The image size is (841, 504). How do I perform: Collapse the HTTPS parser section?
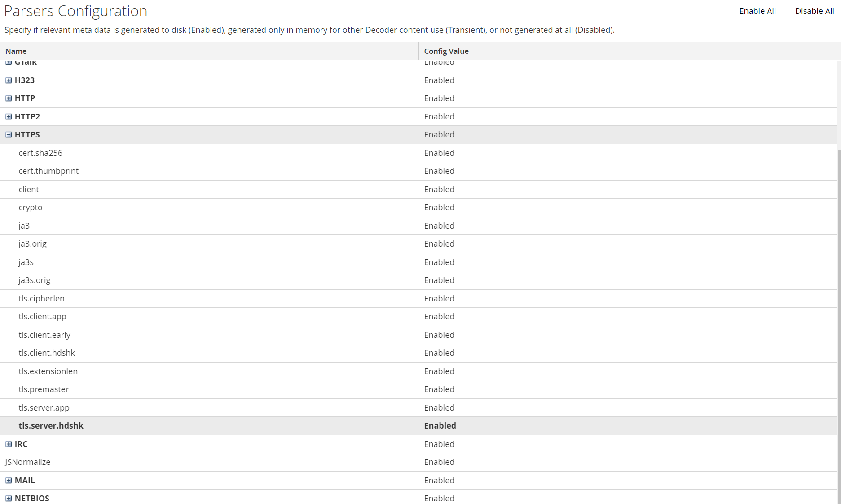coord(8,134)
